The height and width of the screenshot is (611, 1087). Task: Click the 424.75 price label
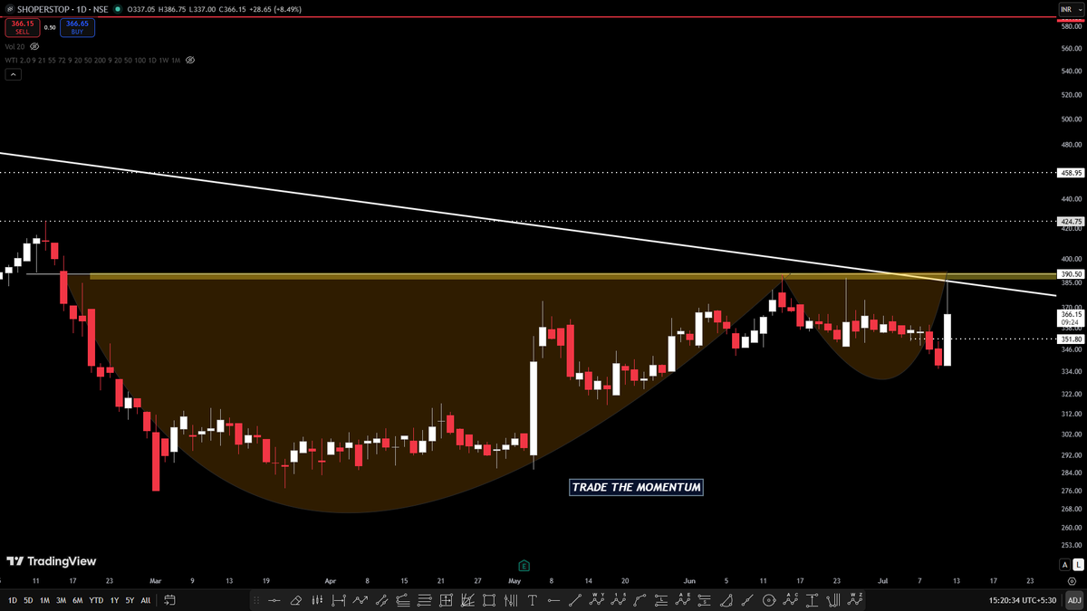(x=1071, y=221)
